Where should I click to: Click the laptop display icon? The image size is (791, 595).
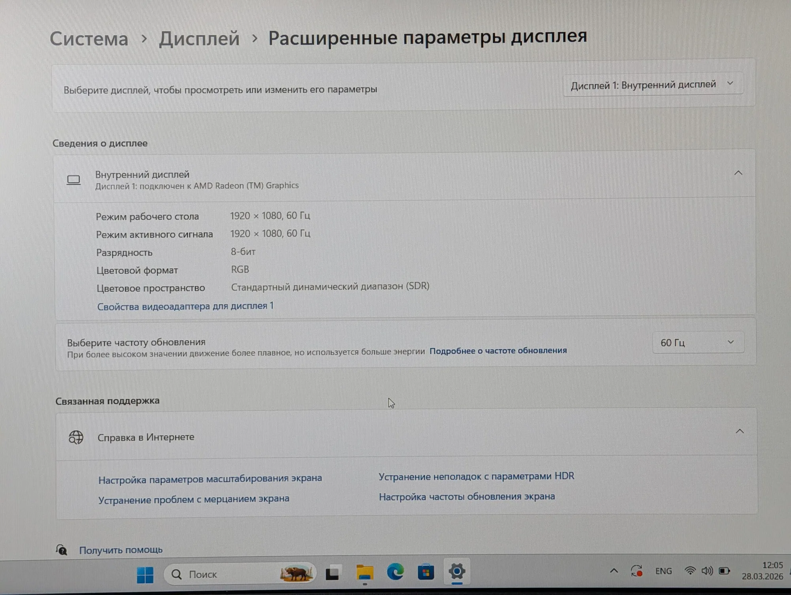74,180
